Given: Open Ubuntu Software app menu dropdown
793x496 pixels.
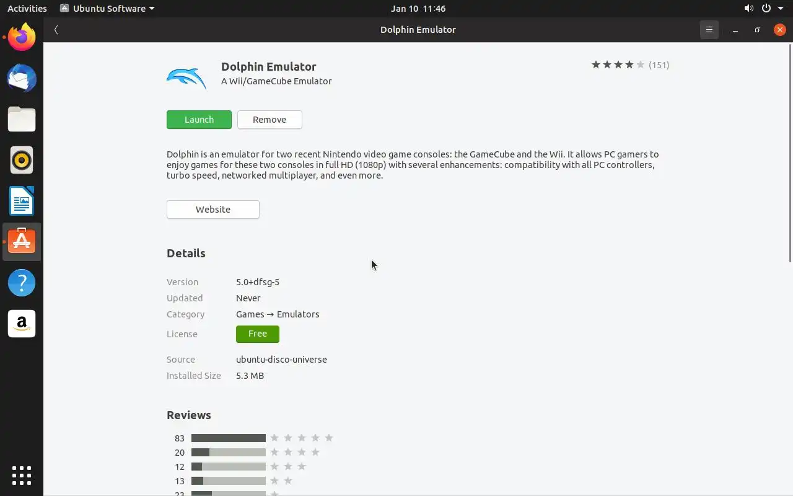Looking at the screenshot, I should [108, 8].
